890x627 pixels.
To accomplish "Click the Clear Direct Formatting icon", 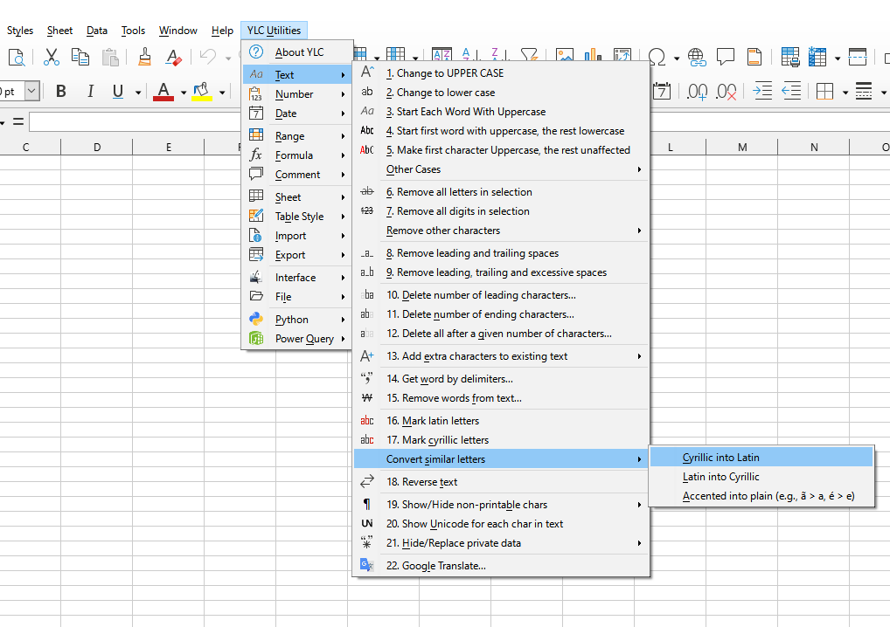I will pos(173,58).
